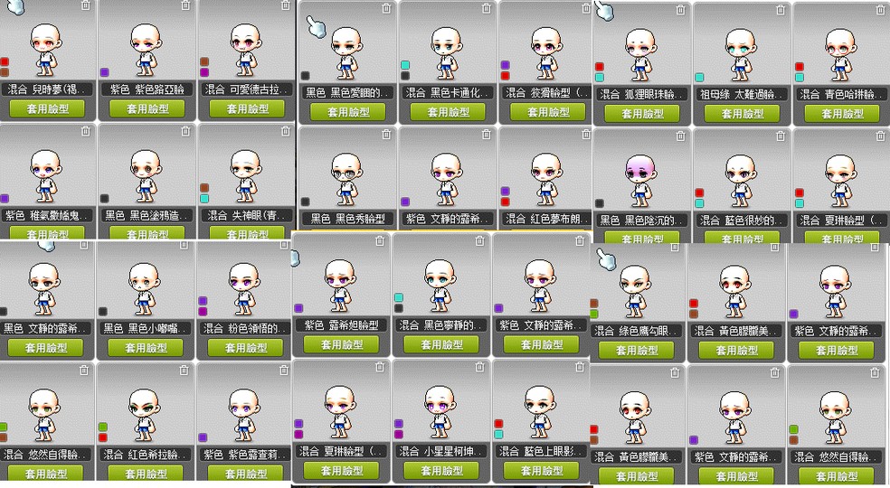Click 套用臉型 under 狐狸眼珠臉
This screenshot has width=890, height=488.
642,114
